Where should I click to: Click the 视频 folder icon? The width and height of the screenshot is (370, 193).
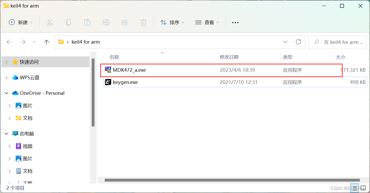[18, 146]
